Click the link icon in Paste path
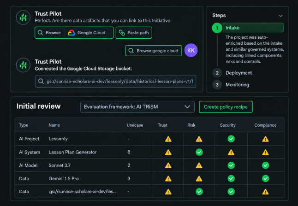The image size is (298, 206). pyautogui.click(x=122, y=33)
